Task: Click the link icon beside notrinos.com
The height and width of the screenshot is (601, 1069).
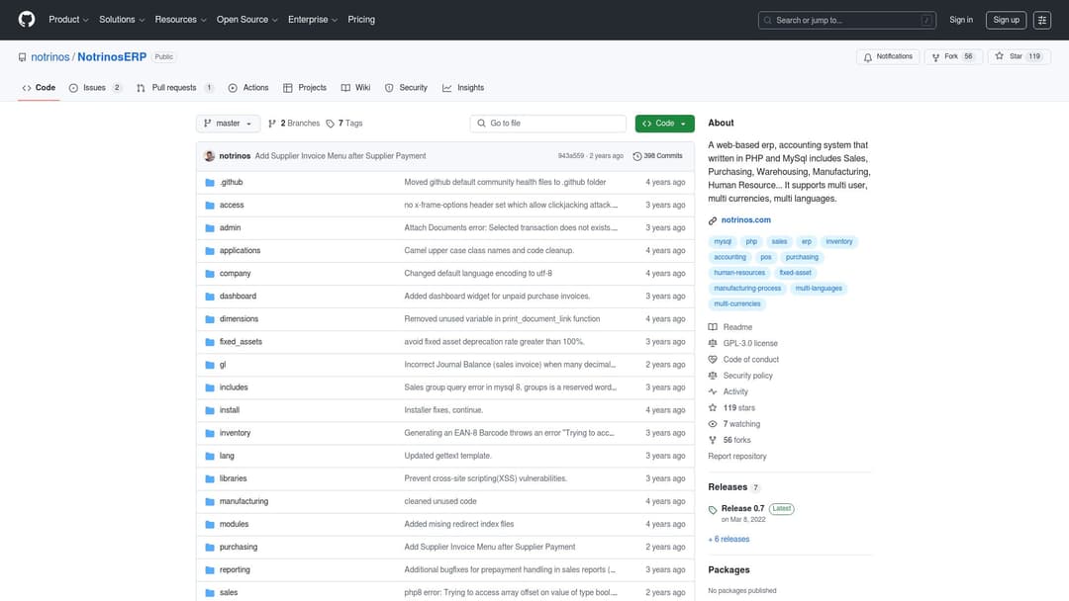Action: tap(713, 220)
